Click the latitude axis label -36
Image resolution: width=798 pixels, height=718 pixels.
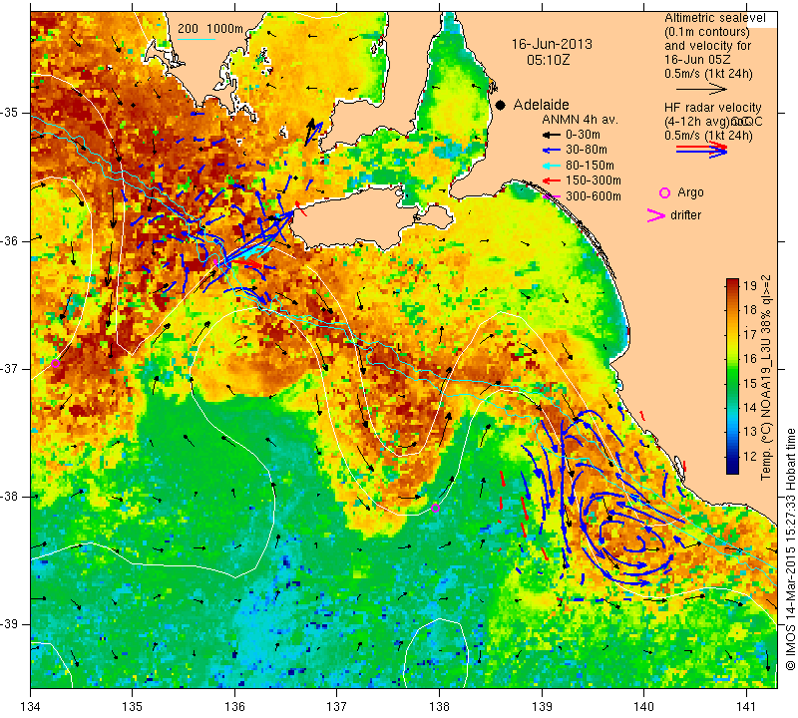point(10,240)
